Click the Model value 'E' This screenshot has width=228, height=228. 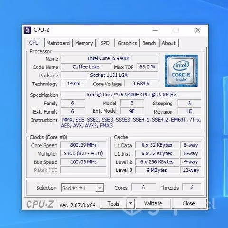coord(132,103)
